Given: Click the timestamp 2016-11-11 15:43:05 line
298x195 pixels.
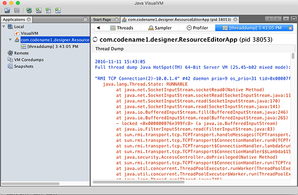Looking at the screenshot, I should [120, 62].
